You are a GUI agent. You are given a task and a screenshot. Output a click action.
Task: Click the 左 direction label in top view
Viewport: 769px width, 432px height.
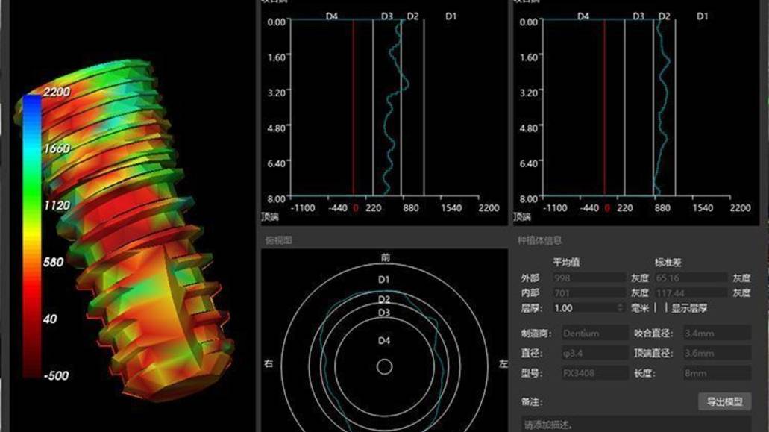pyautogui.click(x=503, y=364)
